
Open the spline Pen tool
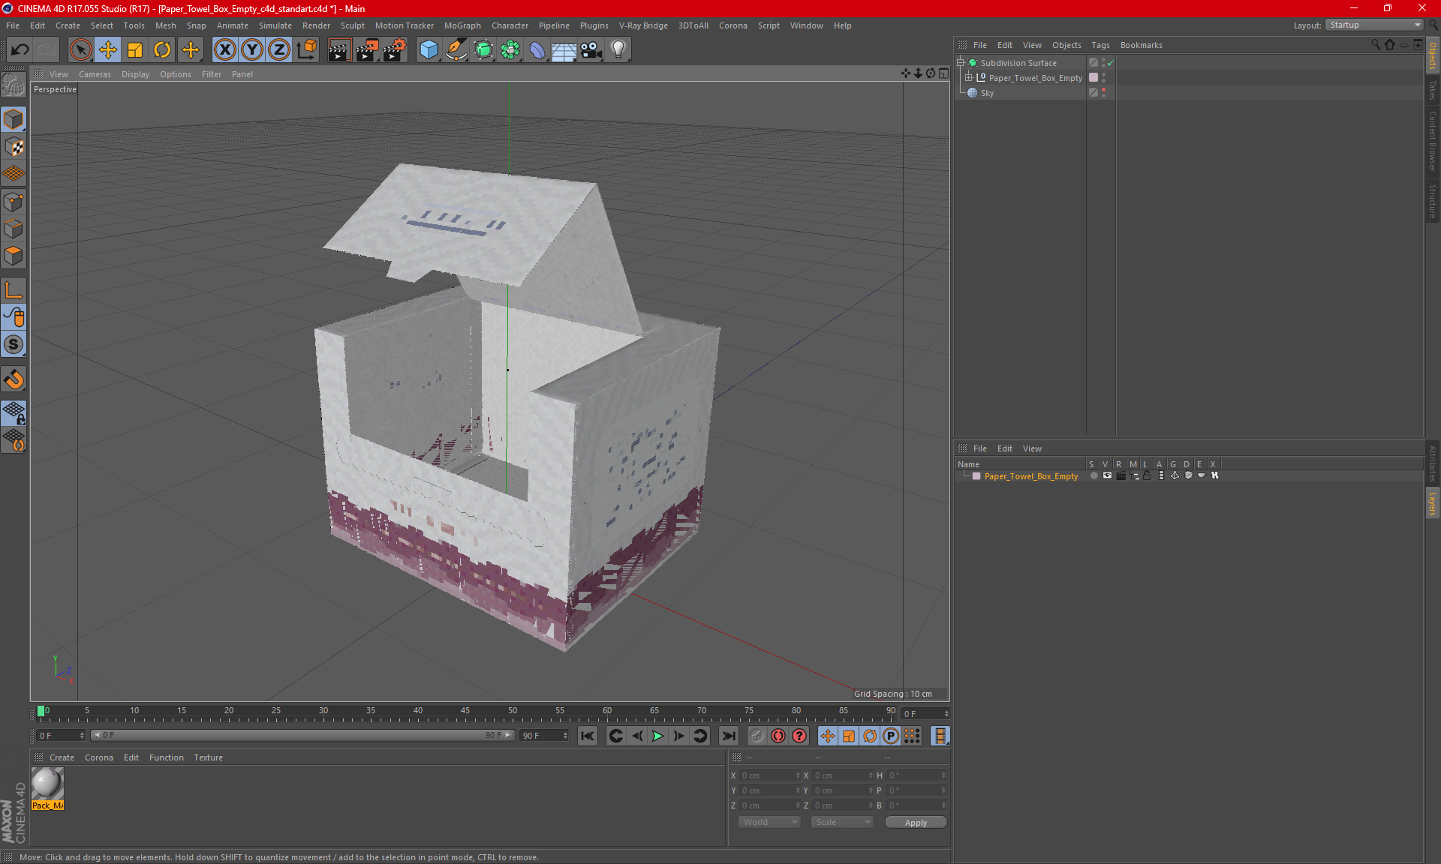tap(456, 50)
